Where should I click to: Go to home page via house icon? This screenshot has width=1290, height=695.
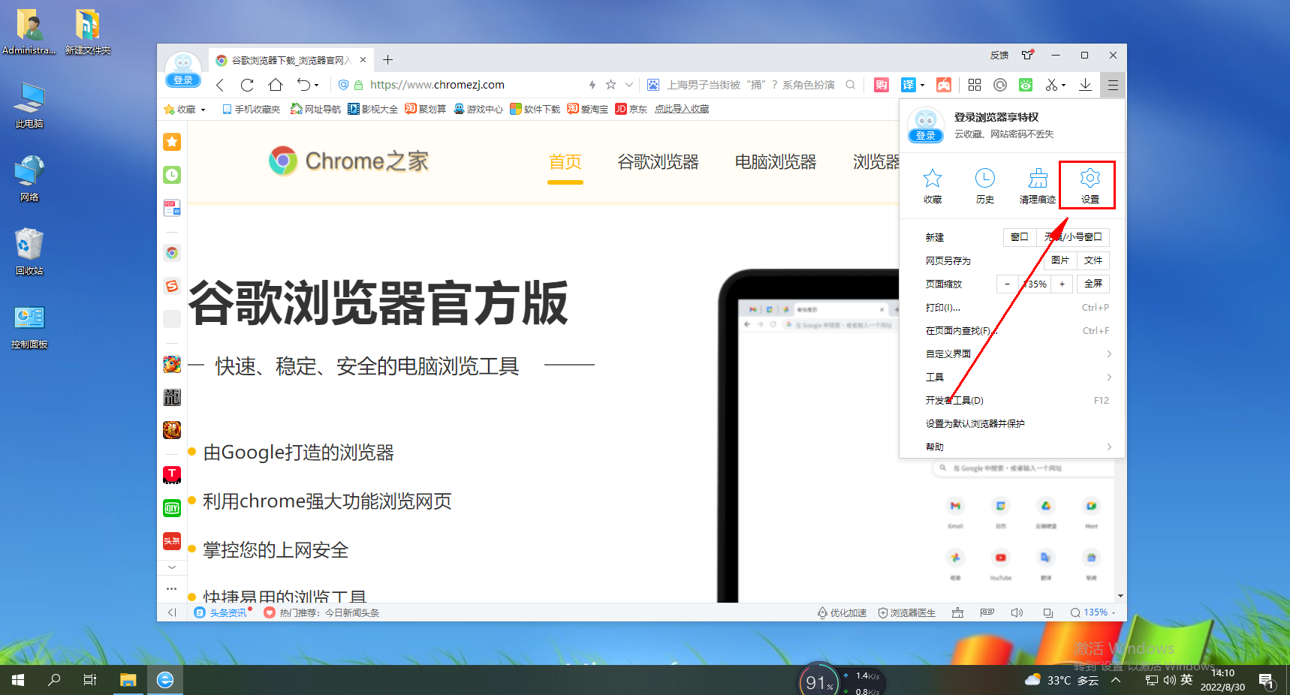point(276,85)
